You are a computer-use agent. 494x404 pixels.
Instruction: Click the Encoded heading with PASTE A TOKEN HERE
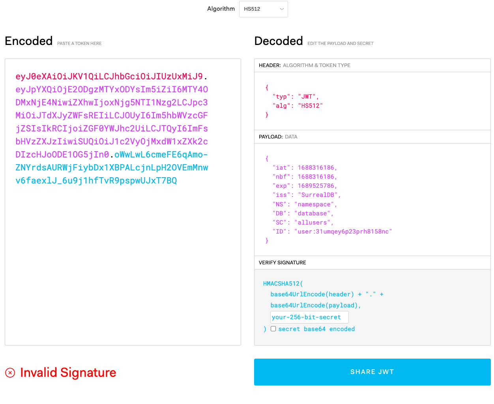point(28,41)
